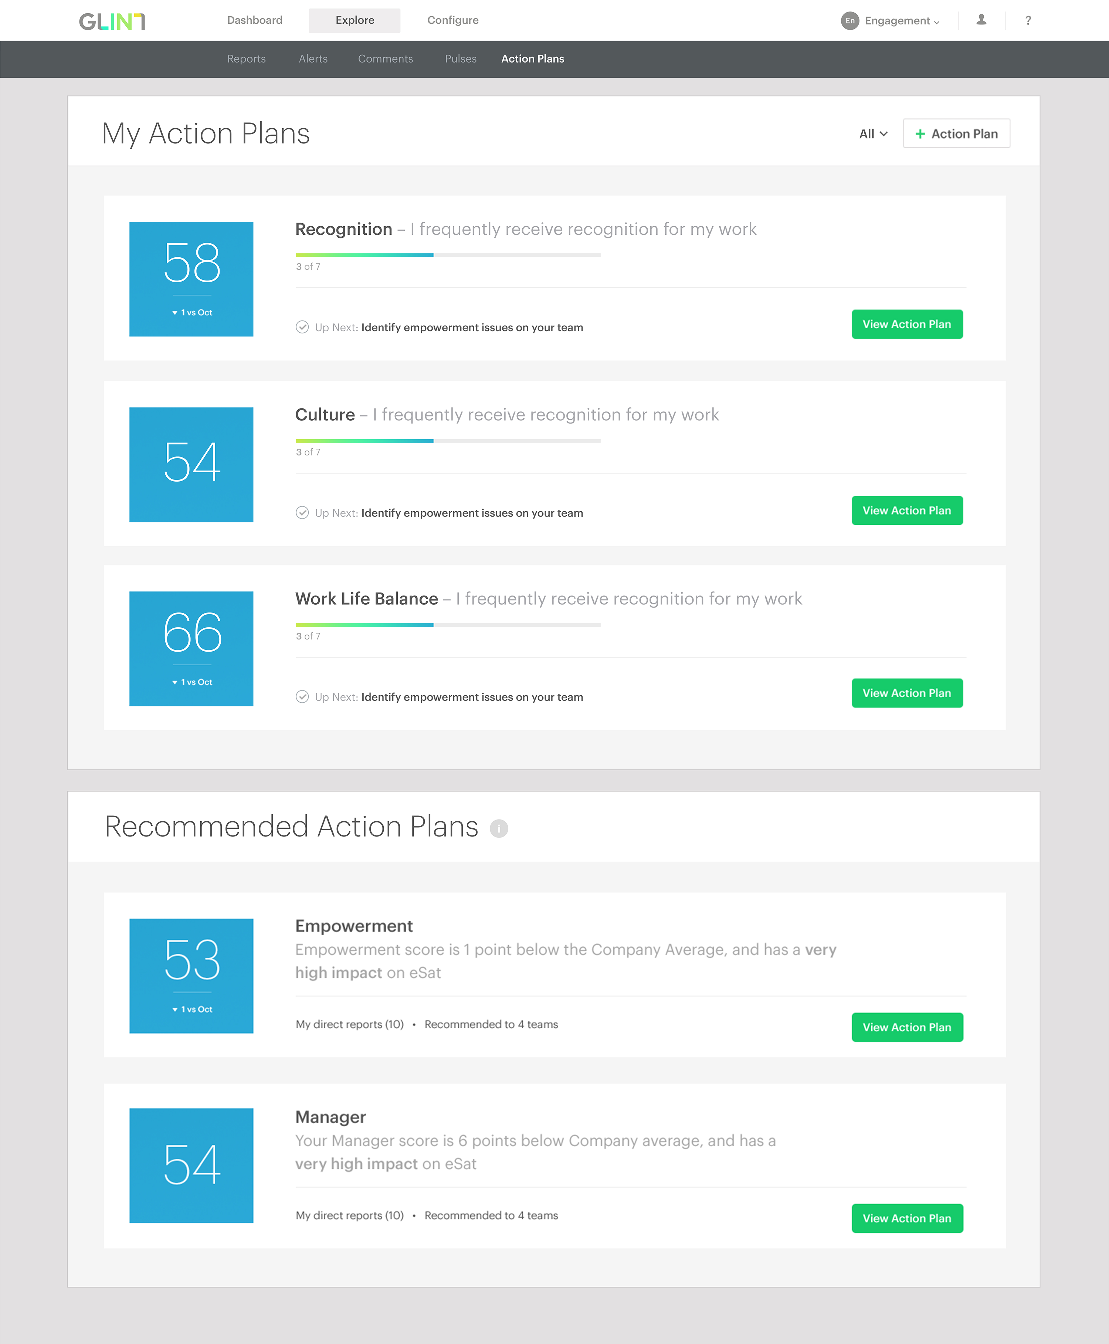View Action Plan for Culture
1109x1344 pixels.
[906, 510]
